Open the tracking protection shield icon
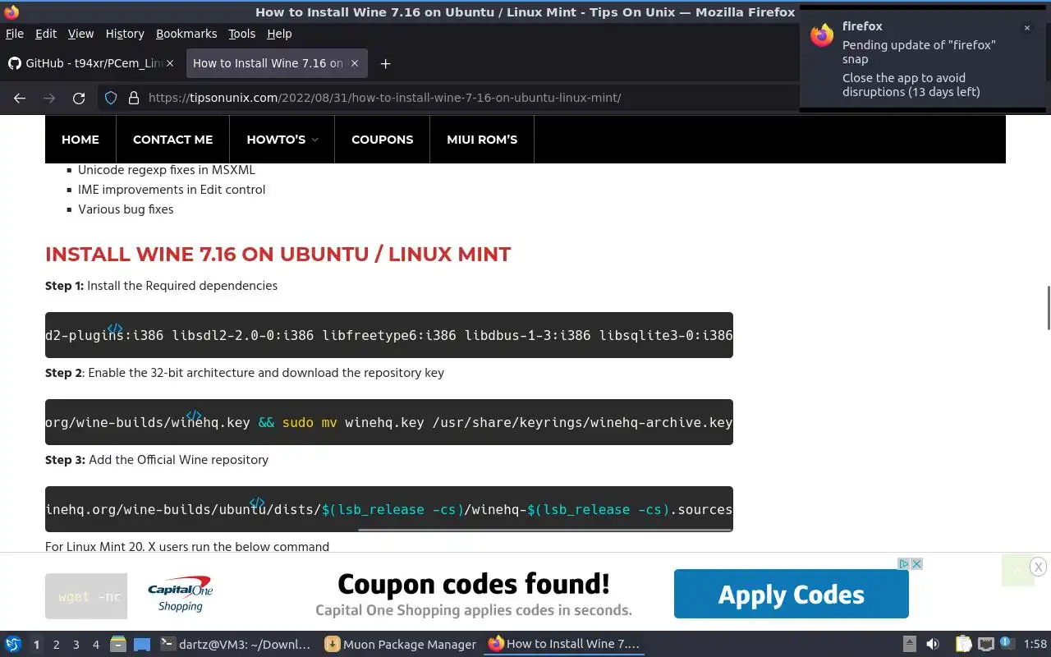 click(111, 98)
